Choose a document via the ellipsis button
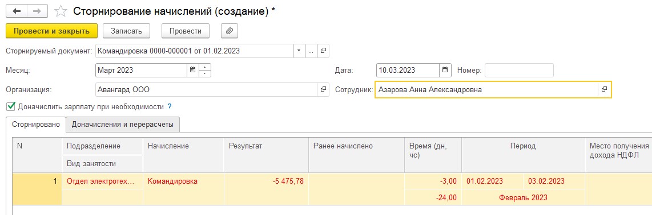 [x=311, y=51]
